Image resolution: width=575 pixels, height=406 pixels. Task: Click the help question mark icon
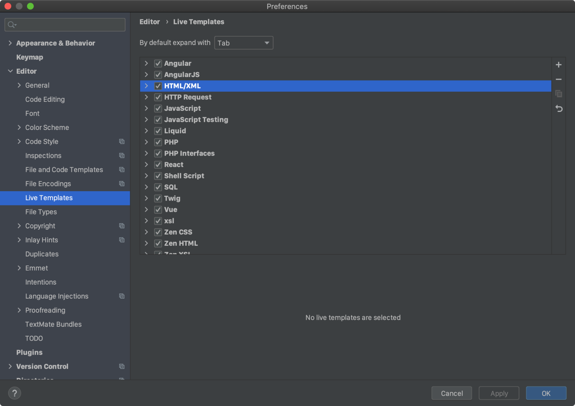pyautogui.click(x=15, y=393)
